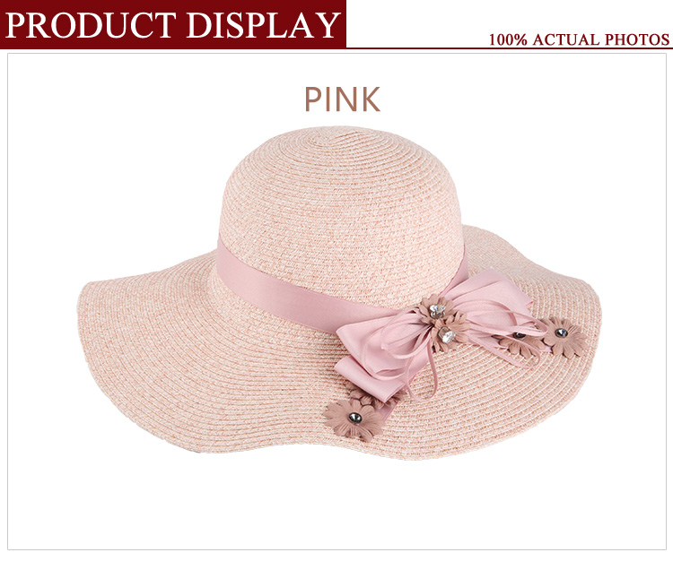Click the lowest flower on the brim
Screen dimensions: 673x561
click(354, 419)
